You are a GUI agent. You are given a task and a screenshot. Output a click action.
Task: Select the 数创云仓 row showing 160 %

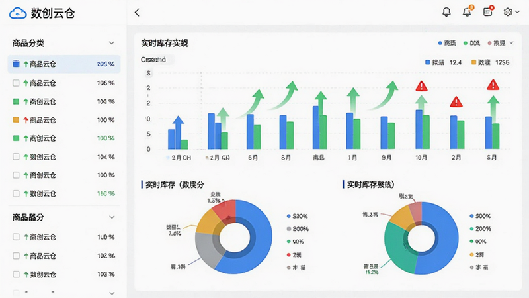pos(64,193)
